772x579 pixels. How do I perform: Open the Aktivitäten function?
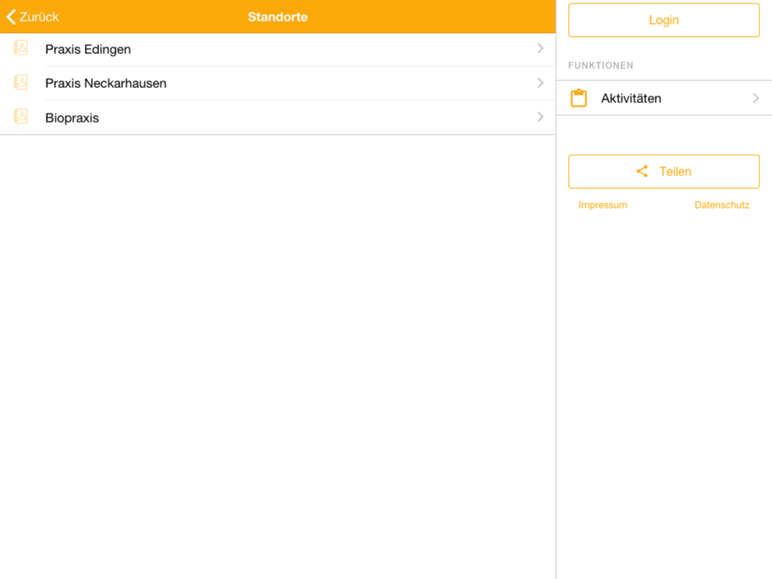pos(664,98)
